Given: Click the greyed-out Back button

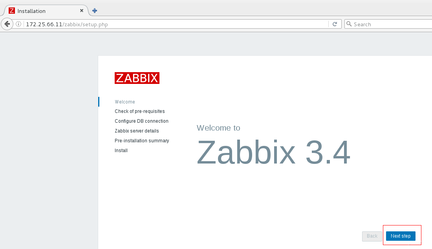Looking at the screenshot, I should click(x=372, y=236).
